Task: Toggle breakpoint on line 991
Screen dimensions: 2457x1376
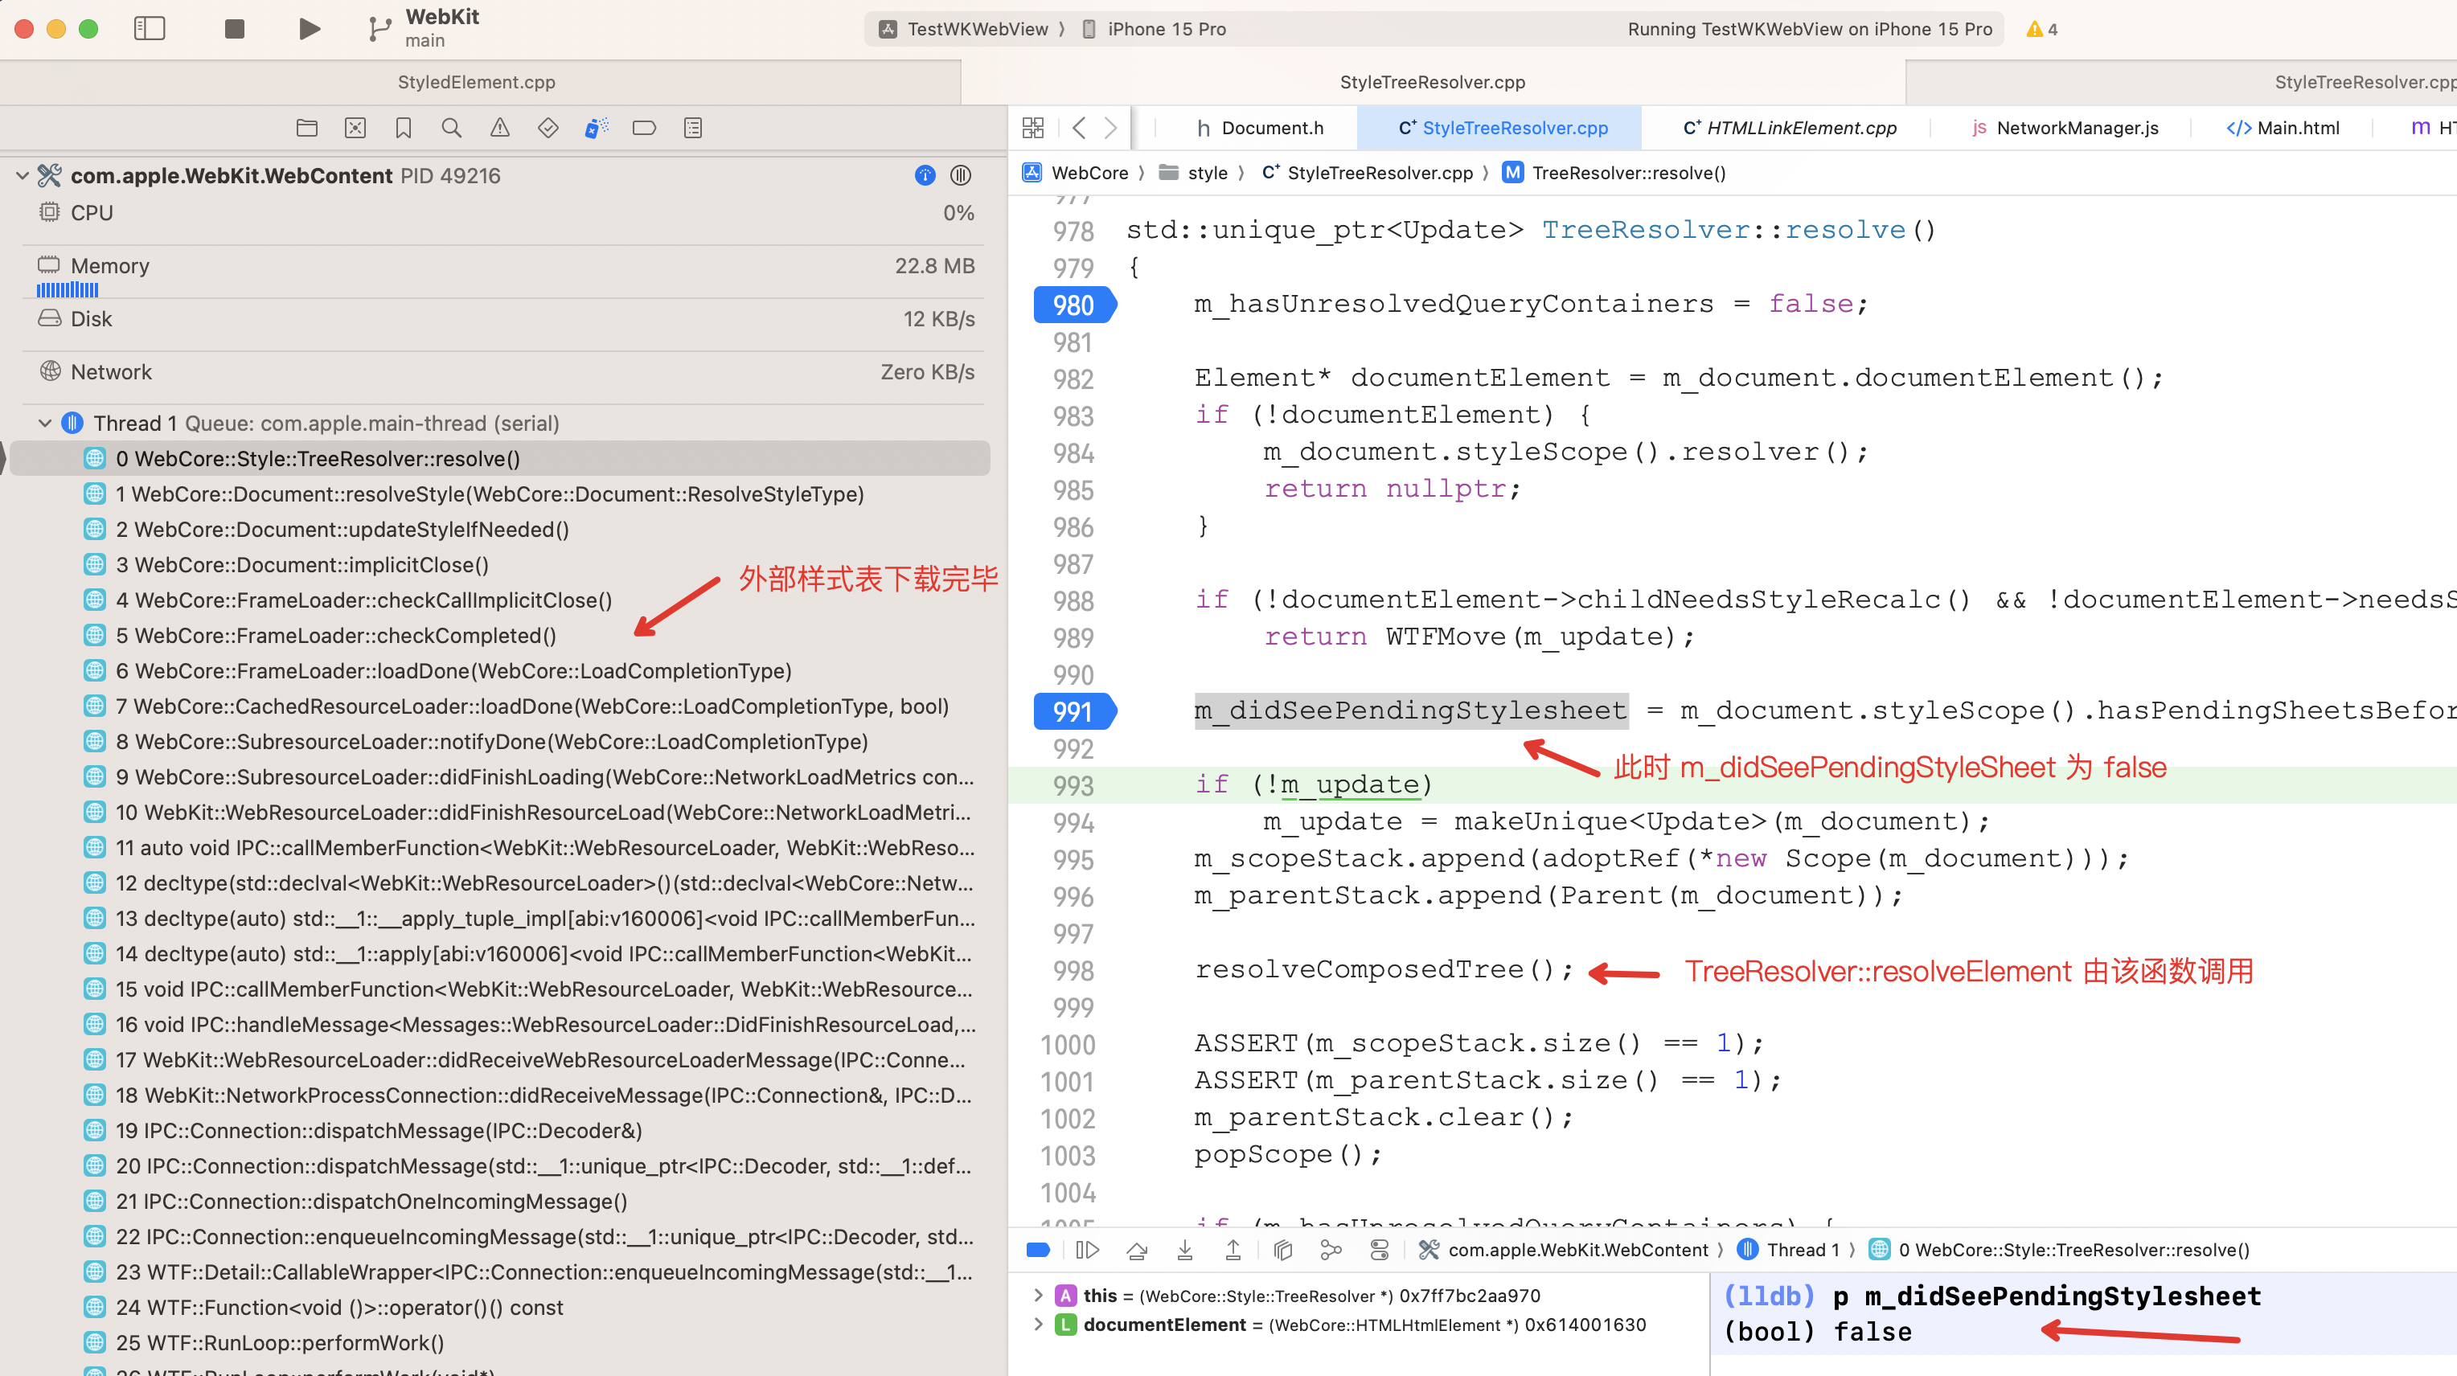Action: click(x=1074, y=711)
